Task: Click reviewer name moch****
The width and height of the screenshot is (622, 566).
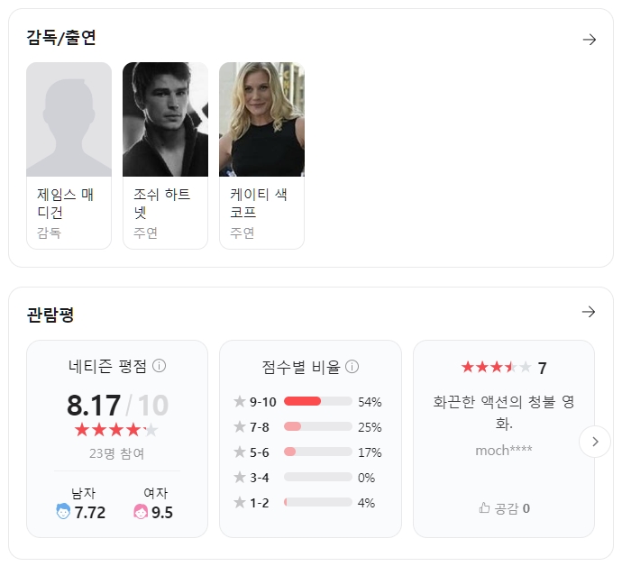Action: pyautogui.click(x=504, y=450)
